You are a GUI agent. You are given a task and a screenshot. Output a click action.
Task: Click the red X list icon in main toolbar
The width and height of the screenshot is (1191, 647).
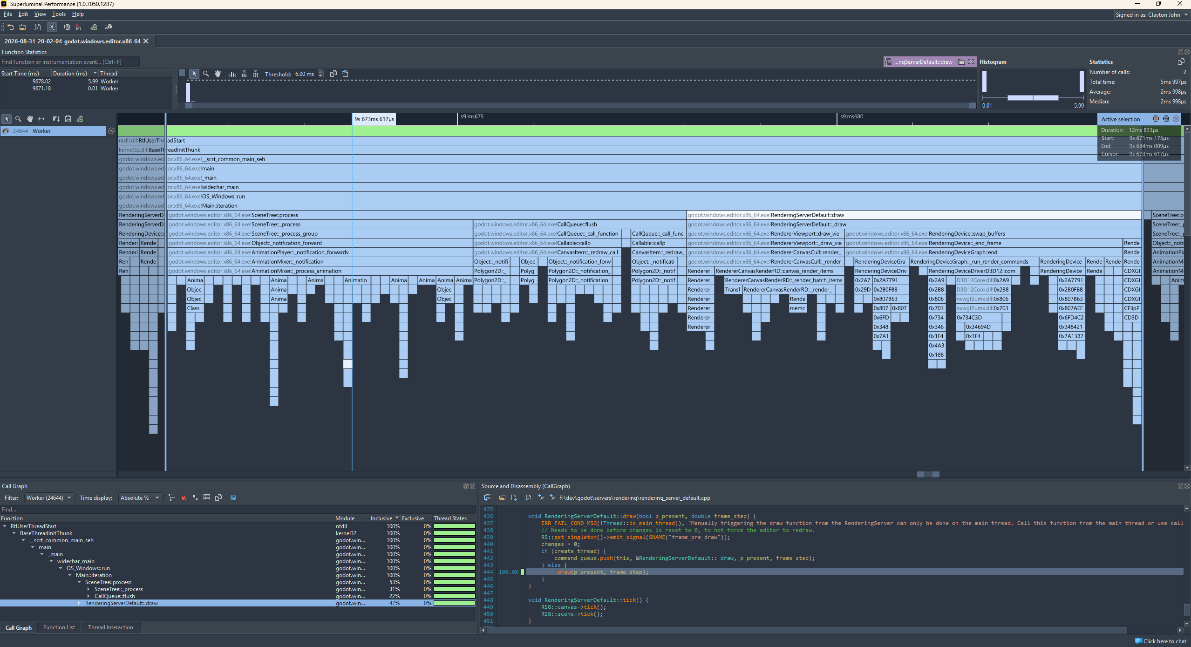[78, 27]
